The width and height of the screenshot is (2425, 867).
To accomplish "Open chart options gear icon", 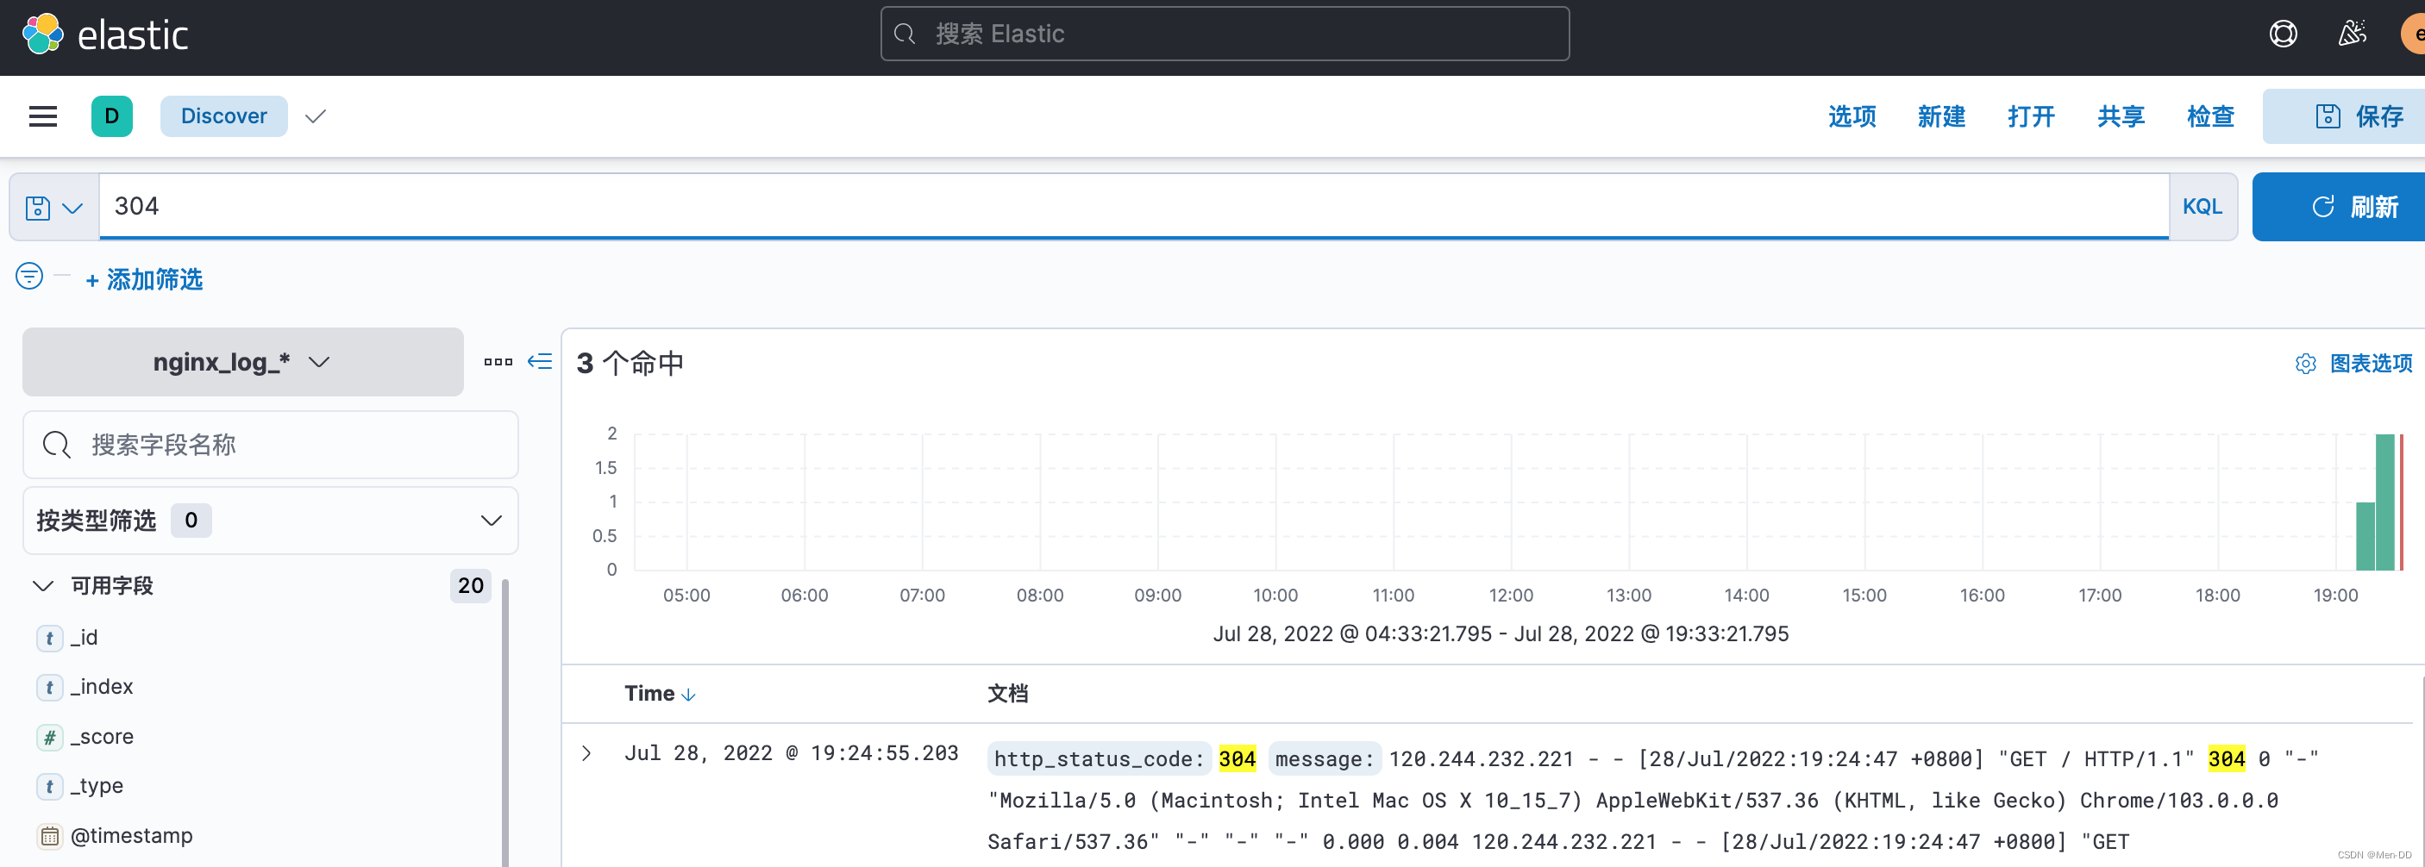I will [2304, 363].
